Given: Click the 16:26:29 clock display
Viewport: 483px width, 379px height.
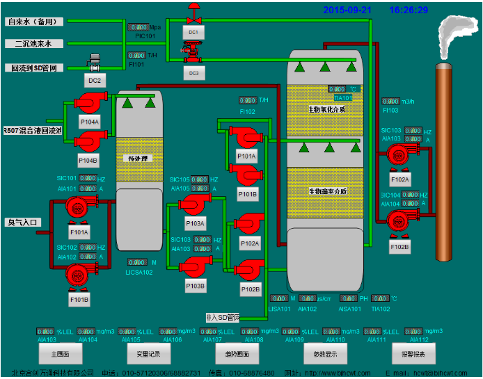Looking at the screenshot, I should (x=409, y=10).
